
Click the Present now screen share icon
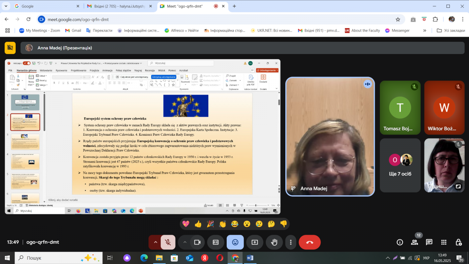[x=255, y=242]
